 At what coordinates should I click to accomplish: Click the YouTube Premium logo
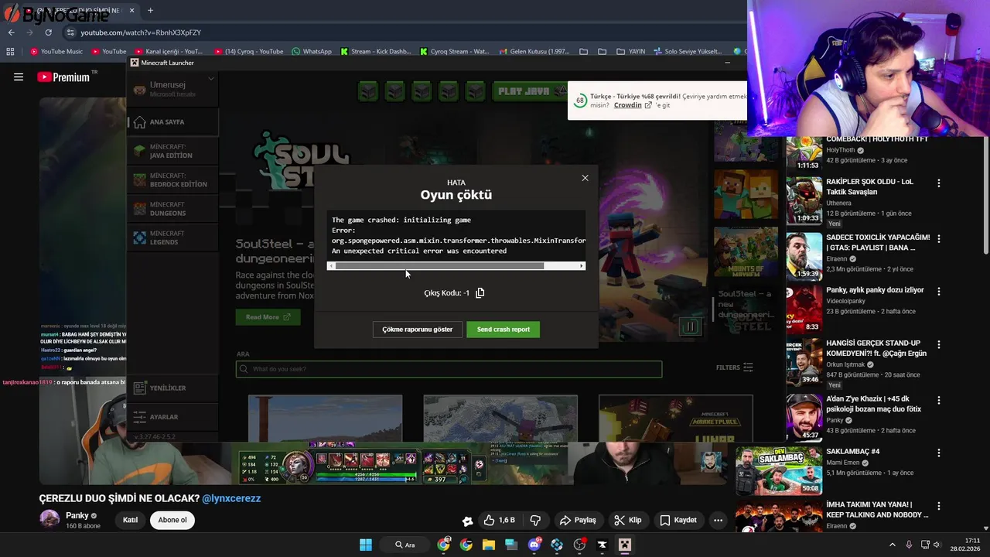(x=63, y=77)
